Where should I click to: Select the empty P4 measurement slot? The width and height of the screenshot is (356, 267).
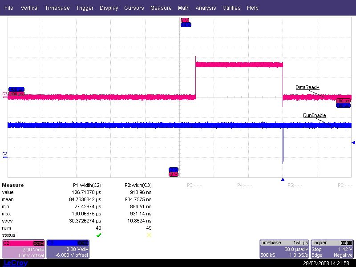(244, 185)
